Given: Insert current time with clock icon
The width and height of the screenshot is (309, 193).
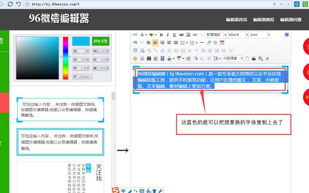Looking at the screenshot, I should click(x=216, y=42).
